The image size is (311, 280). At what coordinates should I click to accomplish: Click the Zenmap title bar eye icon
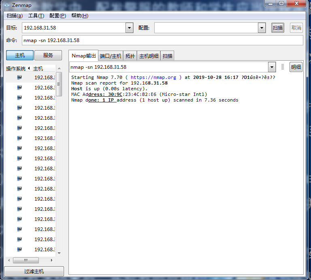7,5
